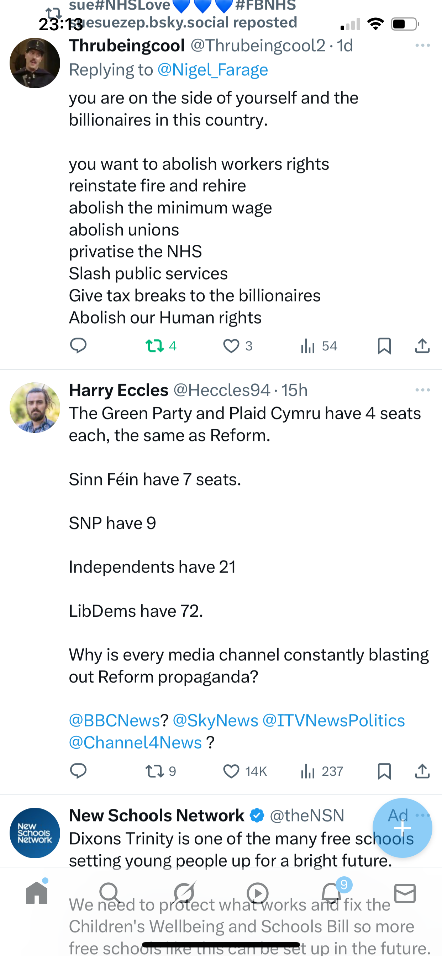Tap the compose new post button

click(402, 828)
